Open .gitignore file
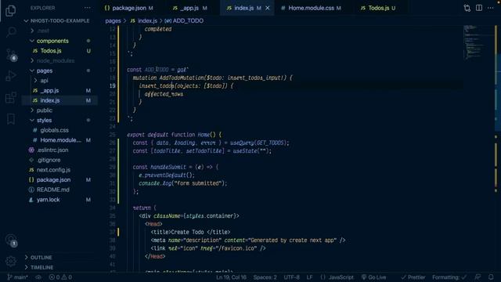This screenshot has width=501, height=282. click(x=49, y=160)
